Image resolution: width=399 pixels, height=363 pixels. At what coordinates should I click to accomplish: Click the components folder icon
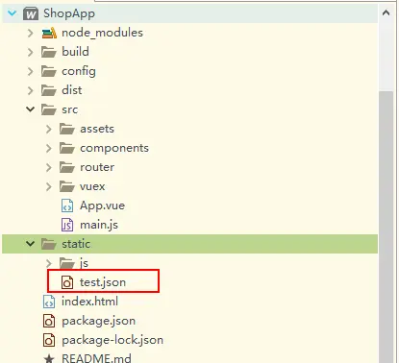tap(67, 148)
